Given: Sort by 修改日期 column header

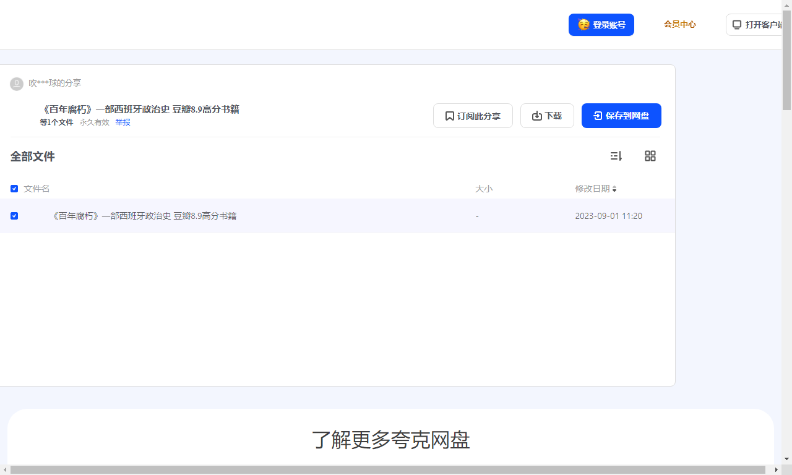Looking at the screenshot, I should point(595,189).
